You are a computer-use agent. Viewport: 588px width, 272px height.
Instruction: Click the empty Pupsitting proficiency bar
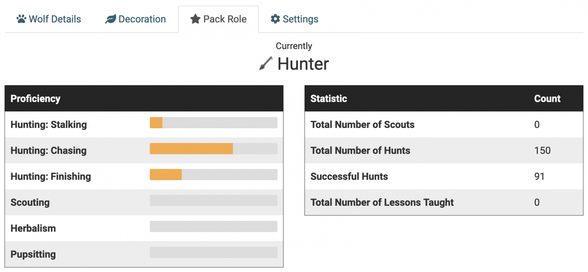click(x=213, y=253)
